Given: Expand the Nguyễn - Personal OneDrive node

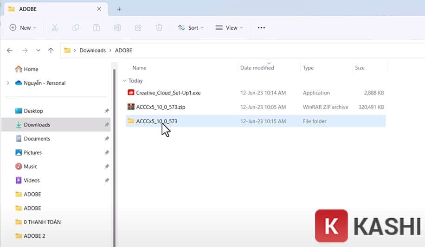Looking at the screenshot, I should (8, 83).
